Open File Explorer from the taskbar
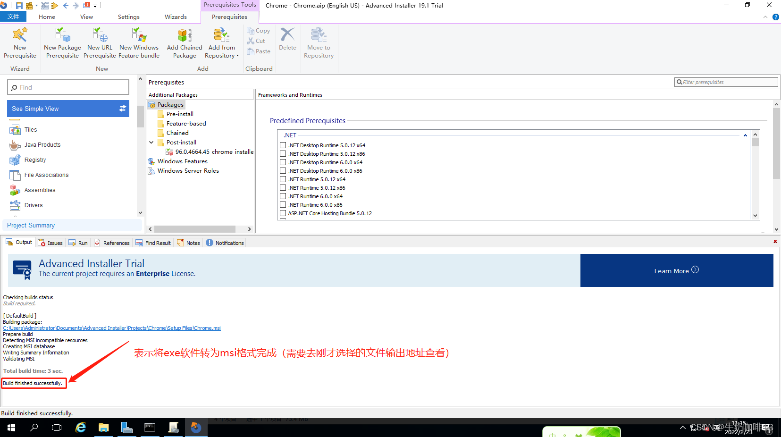 (104, 428)
